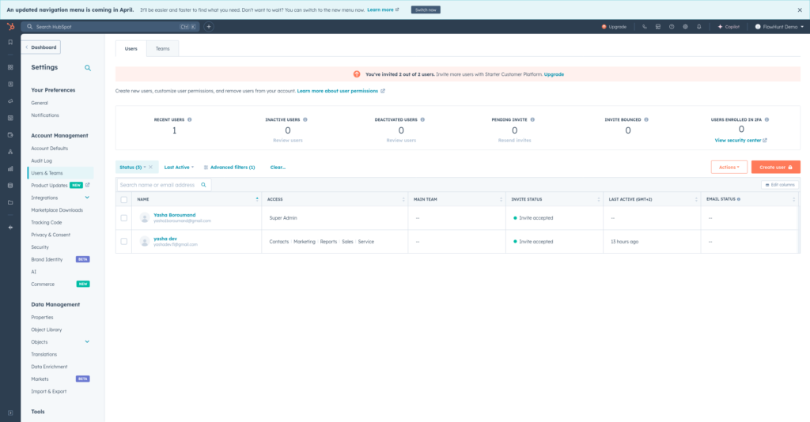Open the Reporting bar-chart icon in left rail
This screenshot has height=422, width=810.
click(10, 168)
